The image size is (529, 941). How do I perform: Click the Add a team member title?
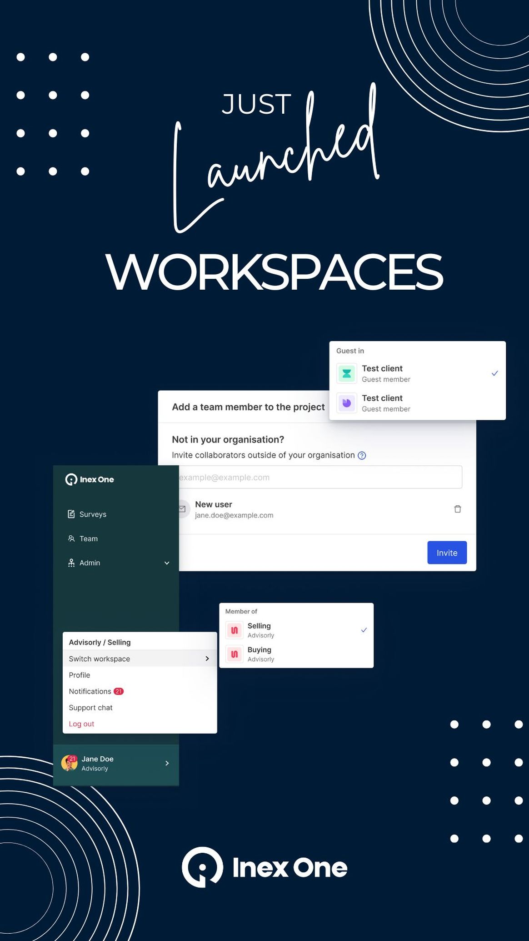tap(248, 407)
